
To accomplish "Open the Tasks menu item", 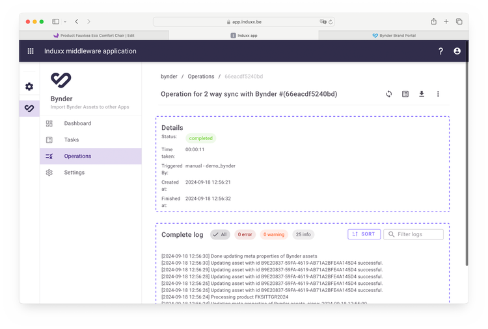I will [90, 140].
